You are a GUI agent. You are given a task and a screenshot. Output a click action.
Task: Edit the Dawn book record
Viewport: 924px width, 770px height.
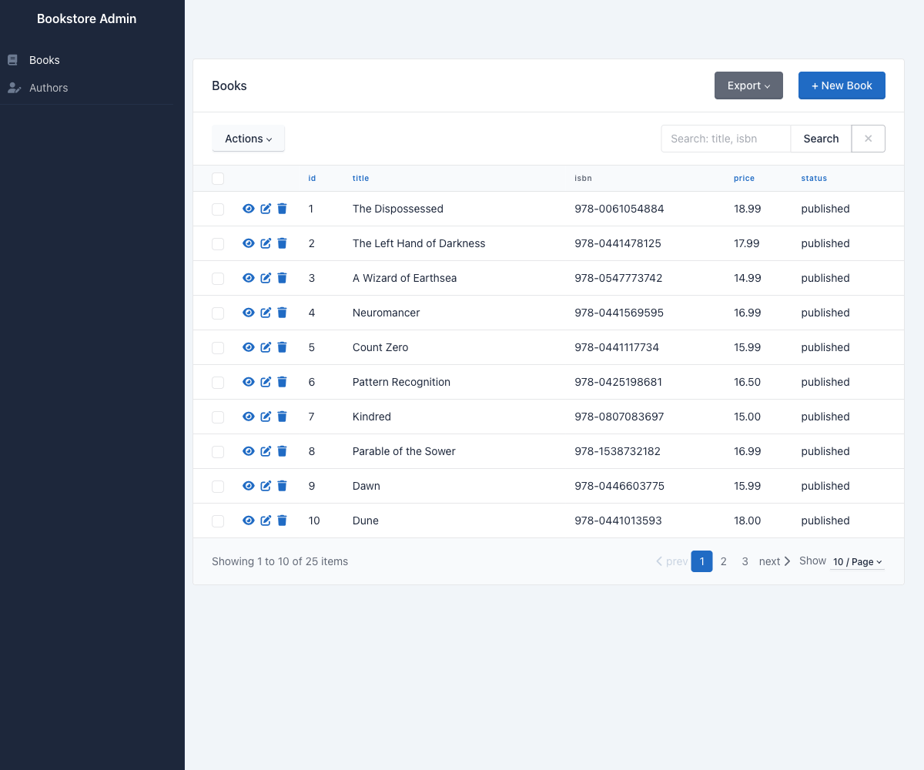pyautogui.click(x=266, y=486)
